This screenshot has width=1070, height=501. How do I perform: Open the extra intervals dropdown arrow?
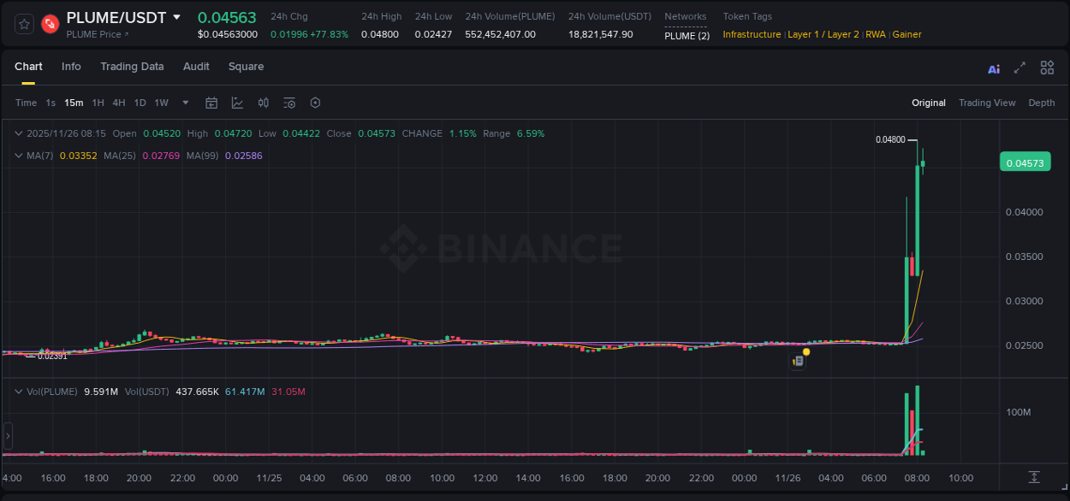(x=185, y=103)
